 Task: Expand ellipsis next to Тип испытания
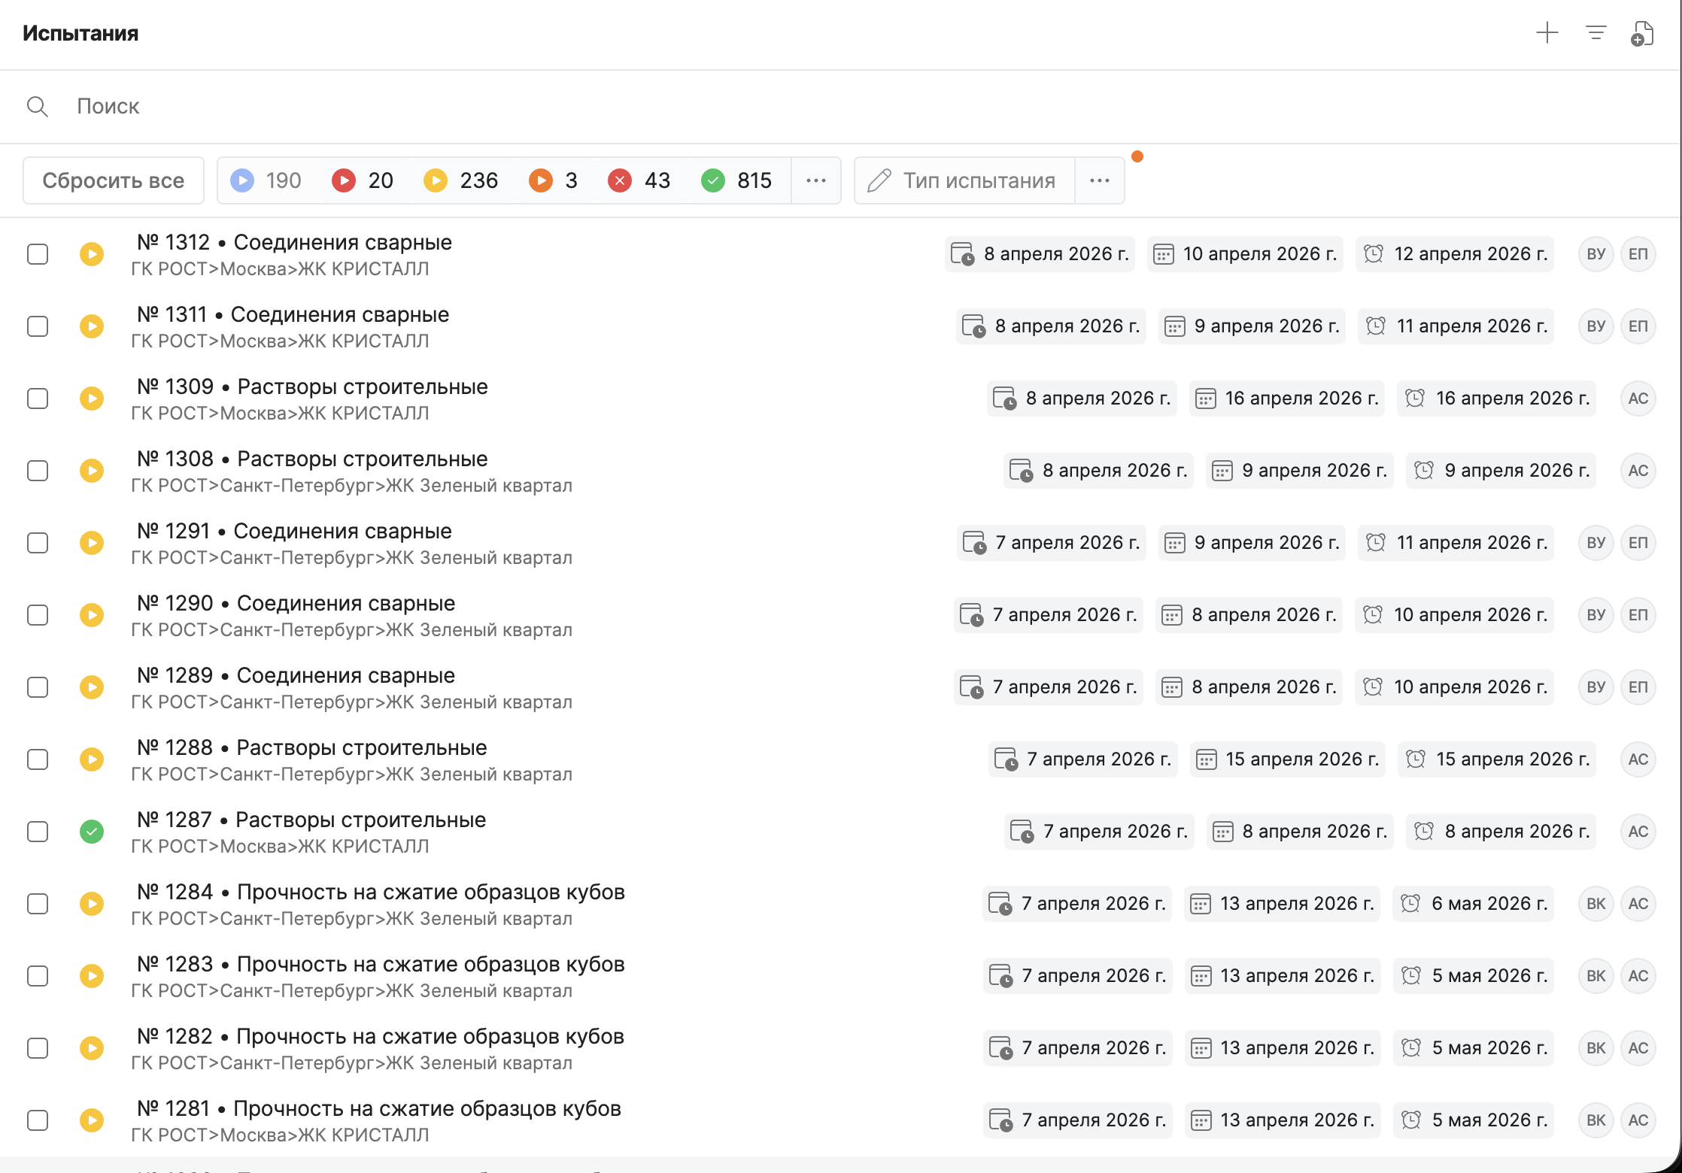1100,180
